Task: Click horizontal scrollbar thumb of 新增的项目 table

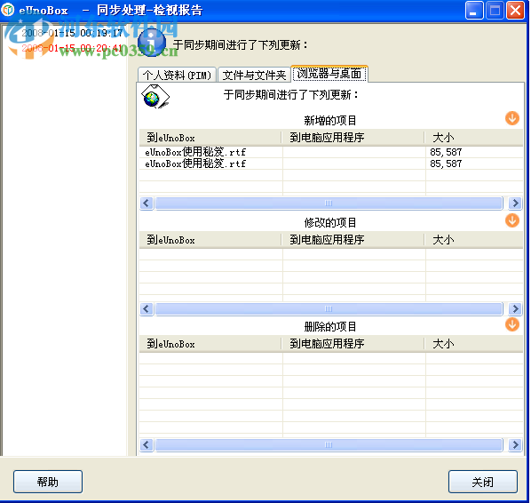Action: [329, 203]
